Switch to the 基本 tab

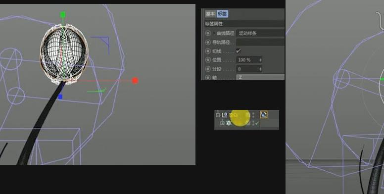click(210, 14)
